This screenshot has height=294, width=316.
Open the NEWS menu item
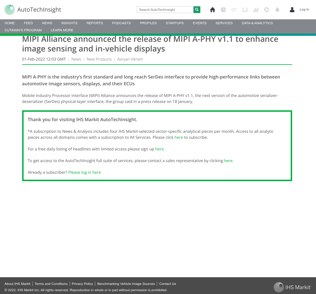[x=47, y=23]
